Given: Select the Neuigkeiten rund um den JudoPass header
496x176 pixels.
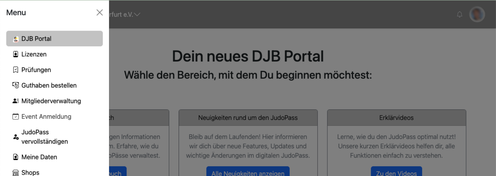Looking at the screenshot, I should (248, 117).
